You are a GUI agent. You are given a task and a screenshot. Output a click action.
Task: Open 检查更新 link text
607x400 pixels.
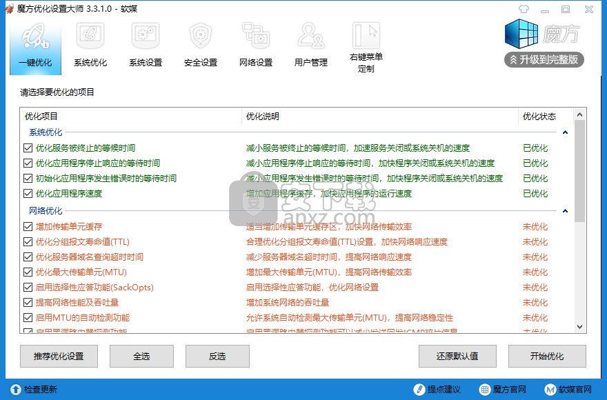41,390
